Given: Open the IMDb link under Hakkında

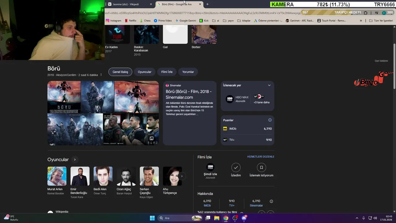Looking at the screenshot, I should click(x=207, y=206).
